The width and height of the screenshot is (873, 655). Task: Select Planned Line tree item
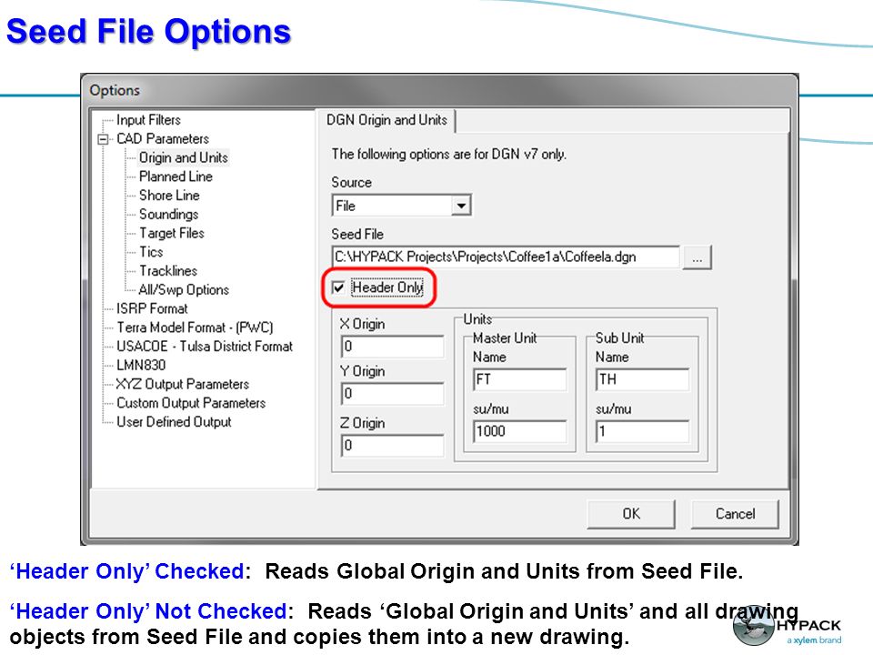[176, 176]
